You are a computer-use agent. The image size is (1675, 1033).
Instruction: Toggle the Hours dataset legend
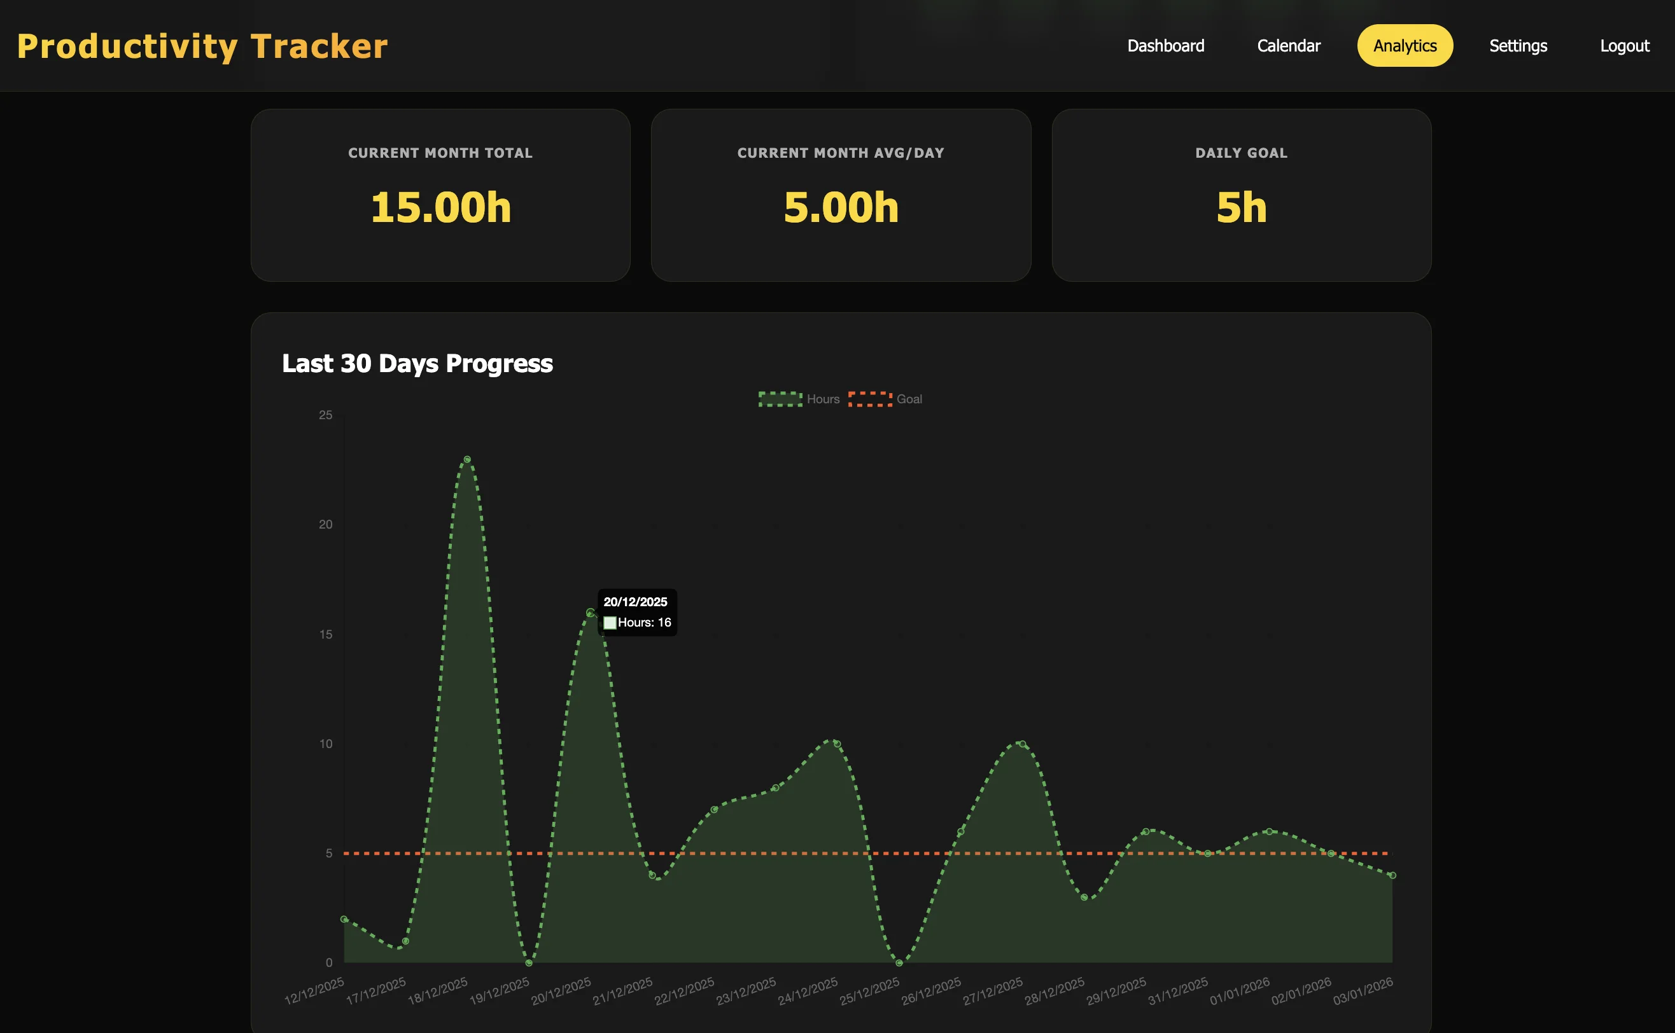tap(822, 399)
